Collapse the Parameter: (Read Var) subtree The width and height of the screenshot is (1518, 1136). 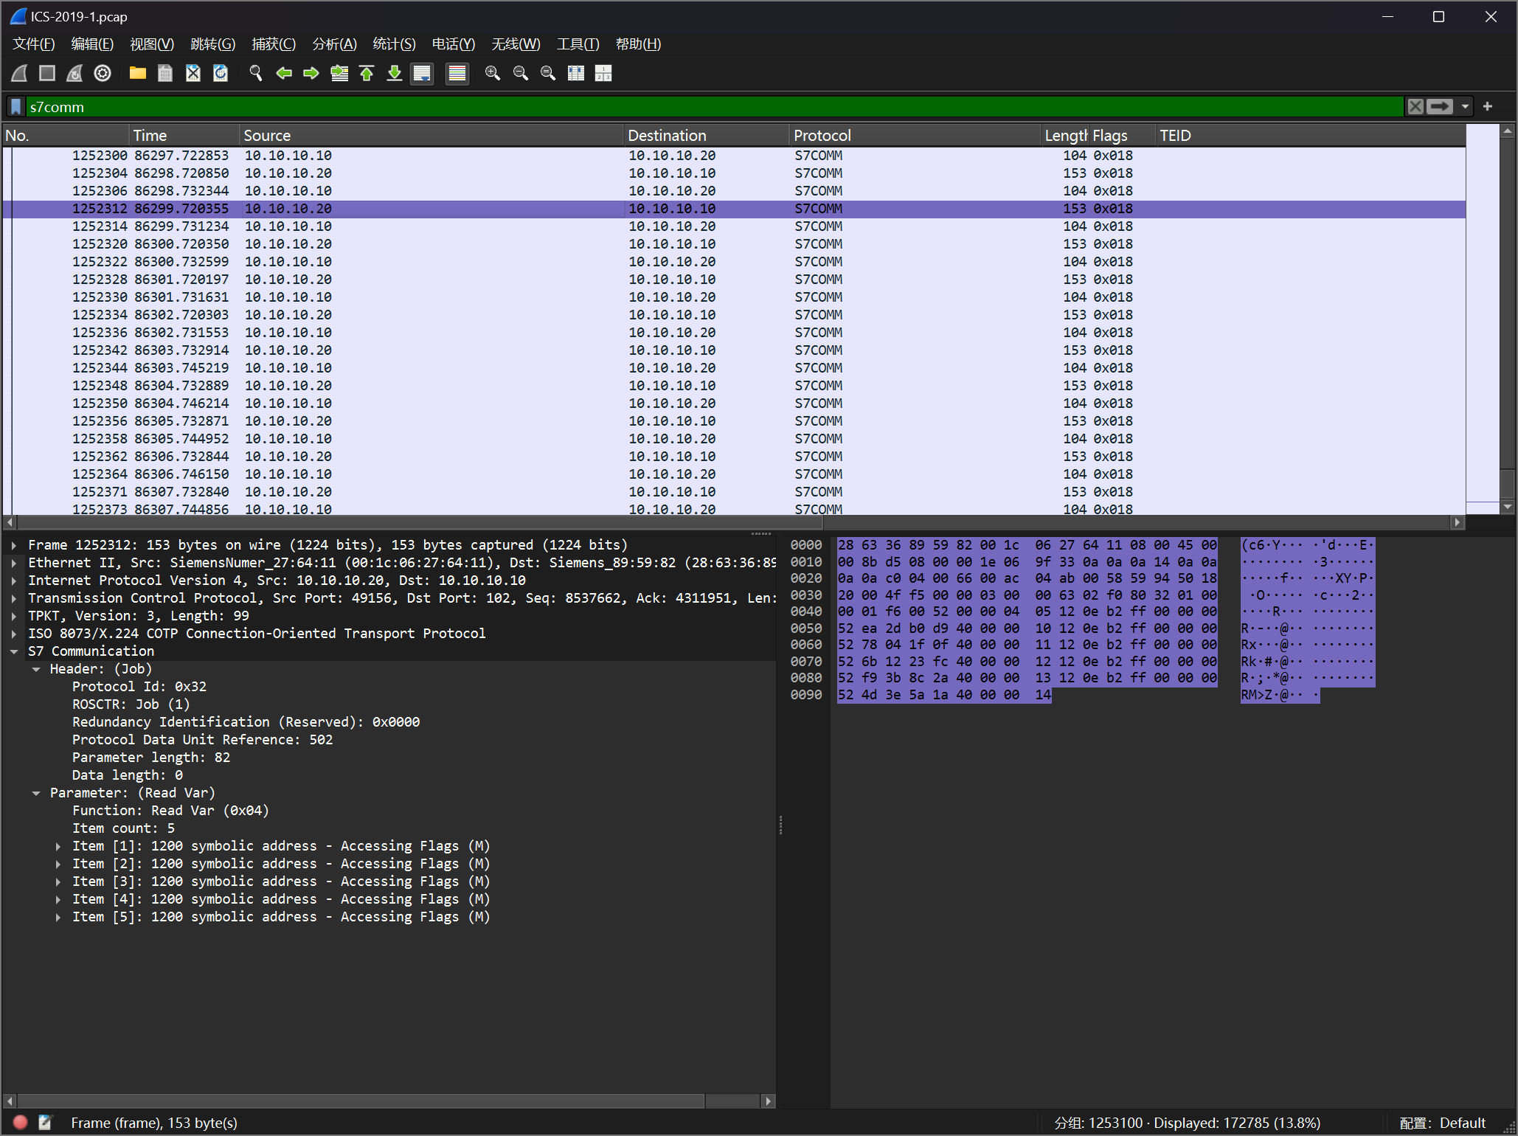[36, 793]
